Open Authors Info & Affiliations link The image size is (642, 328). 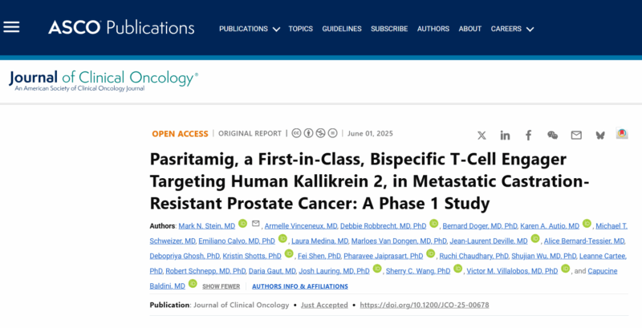300,286
